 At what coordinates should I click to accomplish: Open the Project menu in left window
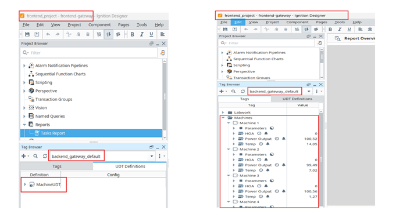point(74,24)
